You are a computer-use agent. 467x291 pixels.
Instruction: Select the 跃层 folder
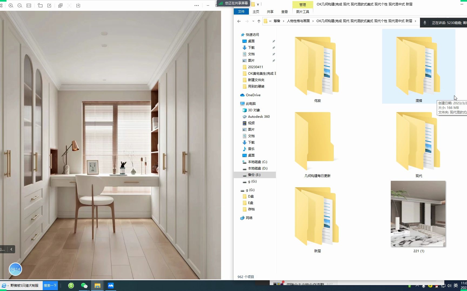click(x=317, y=220)
